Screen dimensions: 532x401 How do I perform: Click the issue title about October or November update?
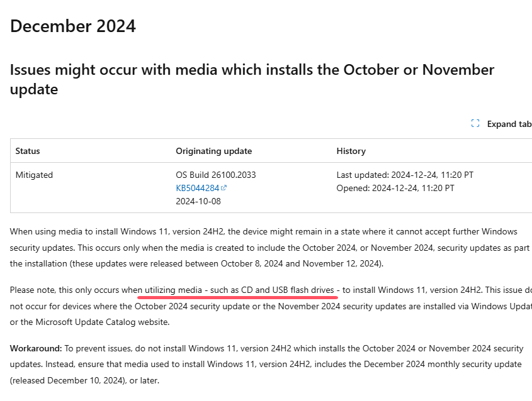[251, 69]
